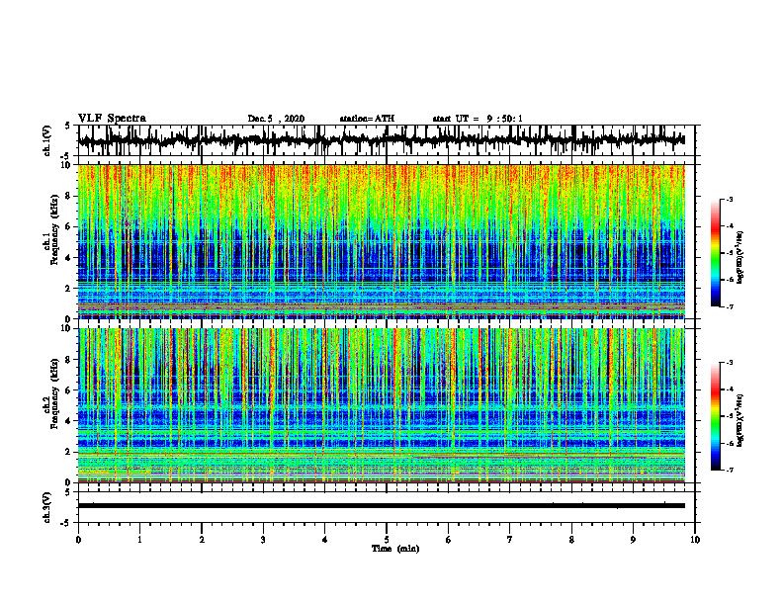This screenshot has height=605, width=783.
Task: Click time axis tick label '3'
Action: click(x=263, y=540)
